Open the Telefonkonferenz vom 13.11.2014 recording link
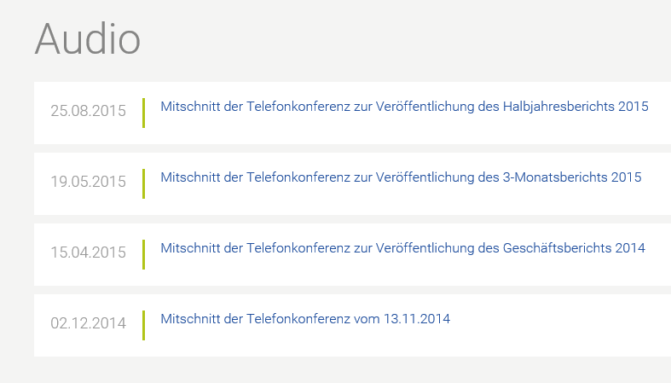The image size is (671, 383). tap(304, 319)
